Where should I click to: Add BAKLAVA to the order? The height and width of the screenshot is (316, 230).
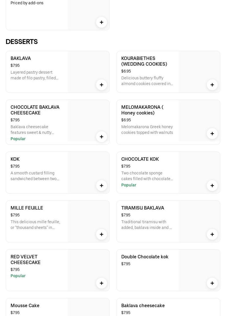click(102, 85)
